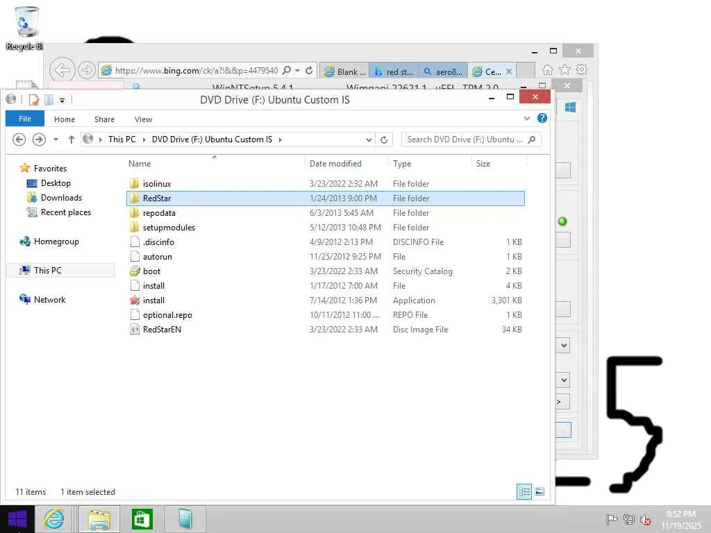Open Internet Explorer Tools gear
The width and height of the screenshot is (711, 533).
pos(582,70)
